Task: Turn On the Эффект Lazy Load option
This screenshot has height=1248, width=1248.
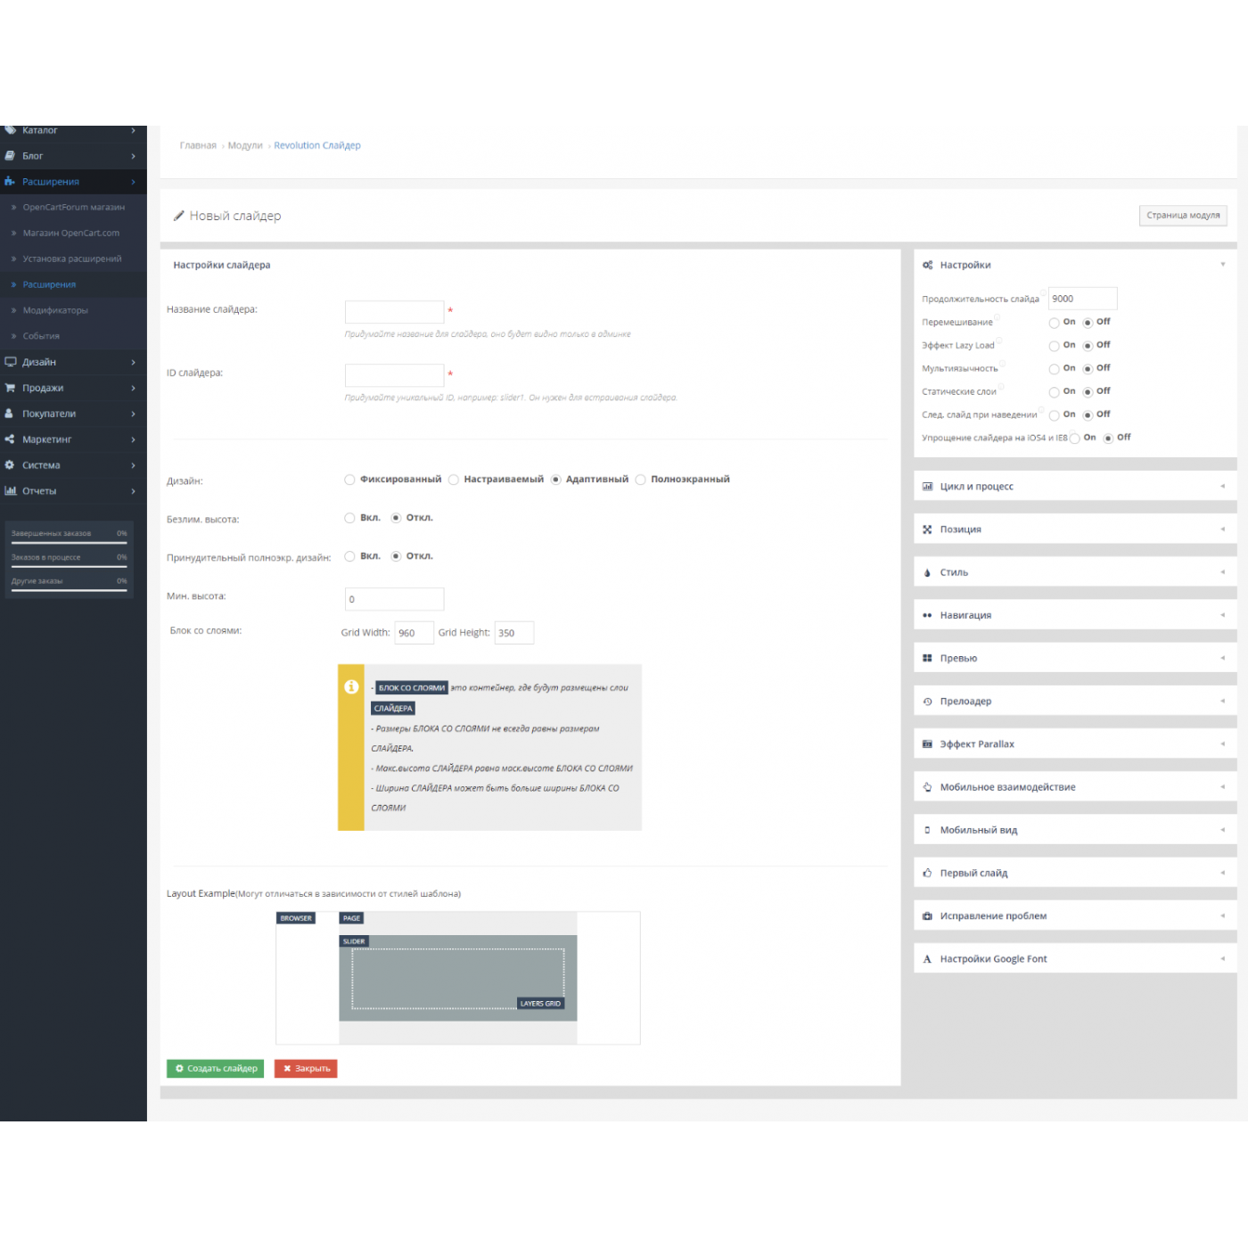Action: [1054, 346]
